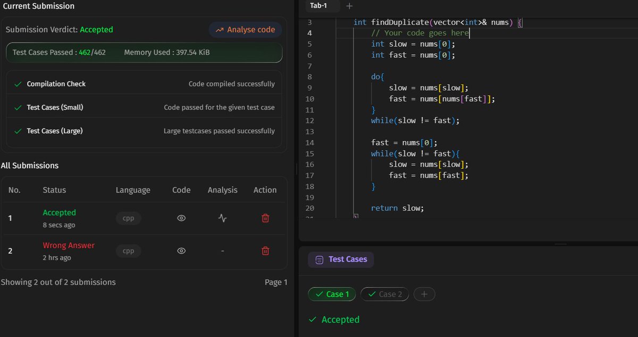Image resolution: width=638 pixels, height=337 pixels.
Task: Click the Page 1 indicator
Action: click(276, 282)
